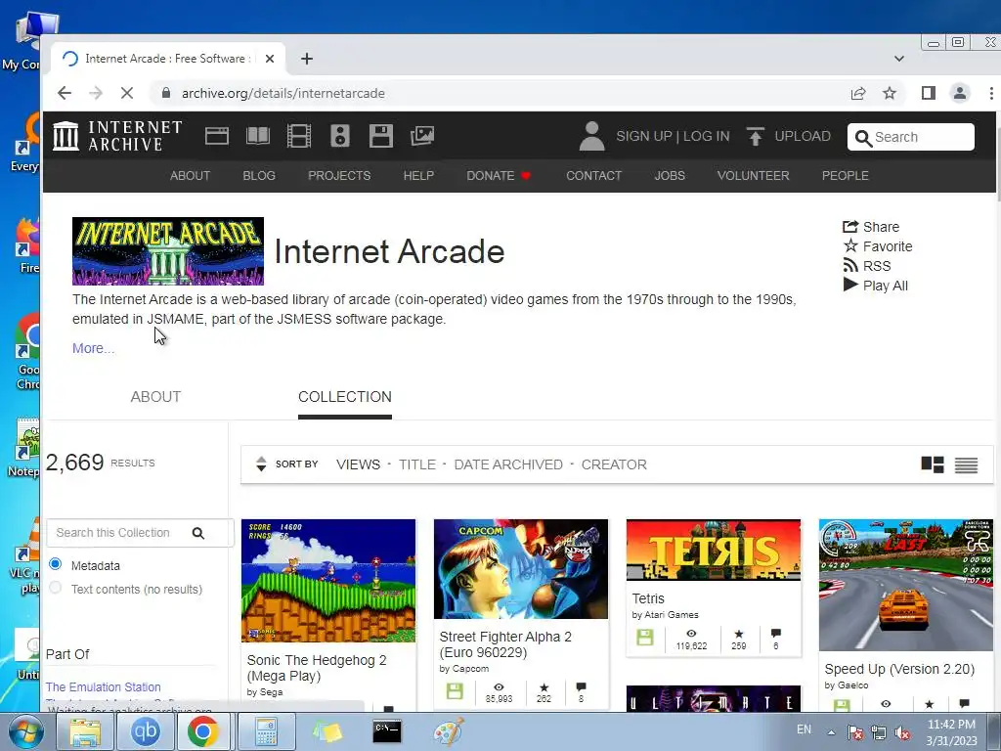Select the Metadata radio button

coord(56,564)
